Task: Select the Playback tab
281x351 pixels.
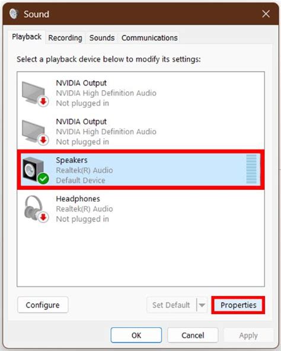Action: (x=27, y=37)
